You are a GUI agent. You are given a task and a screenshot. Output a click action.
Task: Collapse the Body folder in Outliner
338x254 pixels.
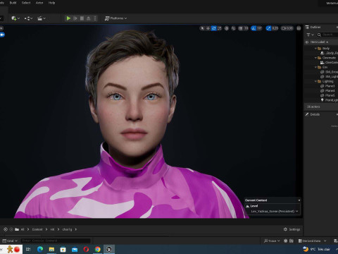coord(315,49)
